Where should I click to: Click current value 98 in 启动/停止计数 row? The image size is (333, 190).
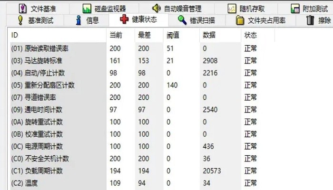point(113,73)
